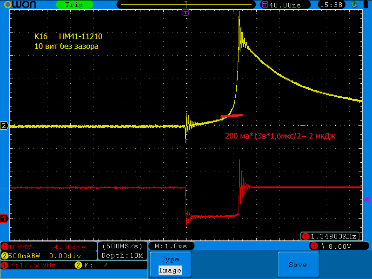Click the waveform memory position bar at top
Image resolution: width=372 pixels, height=279 pixels.
(x=186, y=5)
